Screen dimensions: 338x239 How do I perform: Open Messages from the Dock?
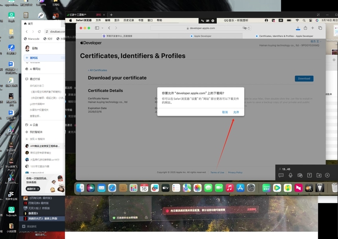[x=208, y=188]
